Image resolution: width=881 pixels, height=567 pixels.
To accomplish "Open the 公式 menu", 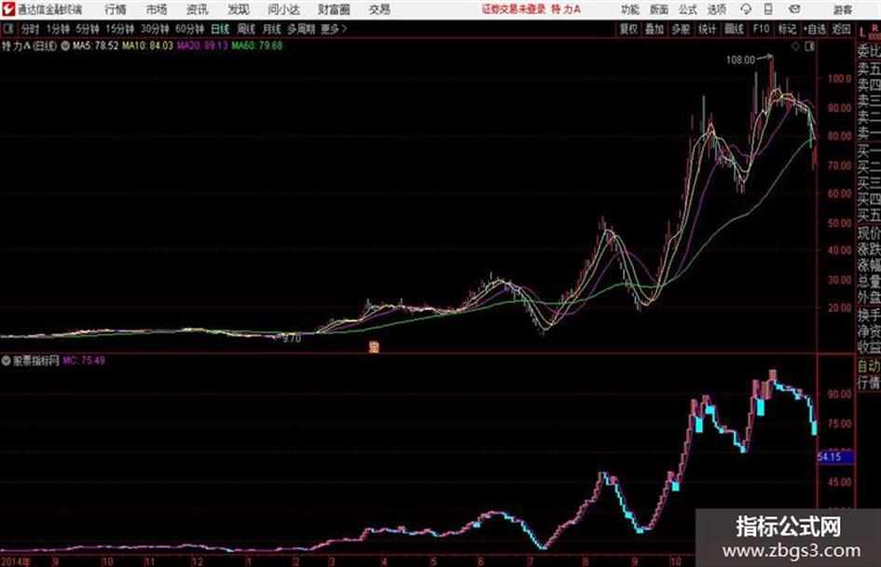I will tap(687, 9).
